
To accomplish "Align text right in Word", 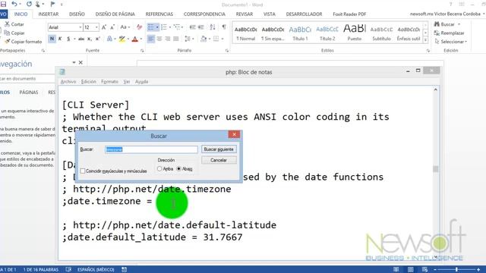I will tap(168, 39).
